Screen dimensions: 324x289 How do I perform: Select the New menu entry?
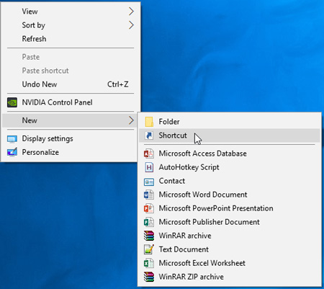[70, 120]
